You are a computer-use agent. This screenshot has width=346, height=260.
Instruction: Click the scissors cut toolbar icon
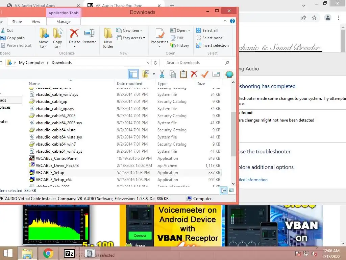pos(162,74)
